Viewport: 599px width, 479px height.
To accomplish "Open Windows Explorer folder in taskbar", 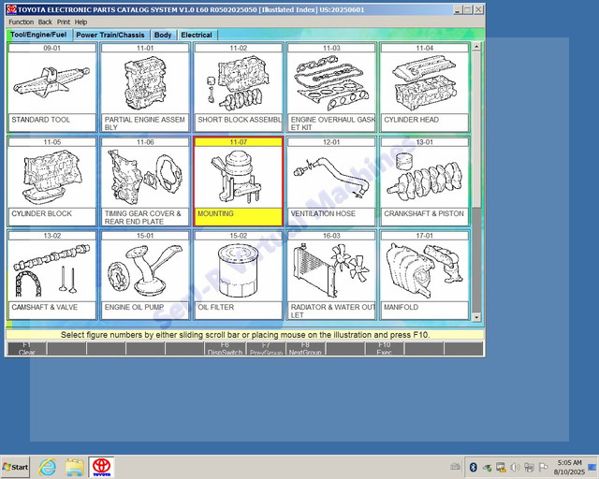I will 75,467.
